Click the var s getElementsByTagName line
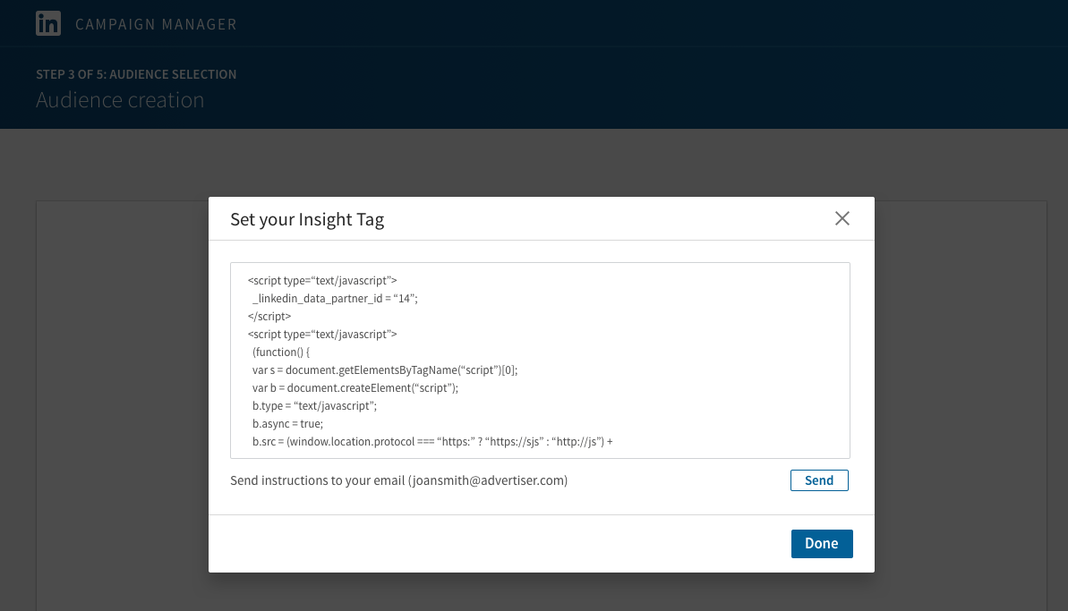 [x=385, y=369]
